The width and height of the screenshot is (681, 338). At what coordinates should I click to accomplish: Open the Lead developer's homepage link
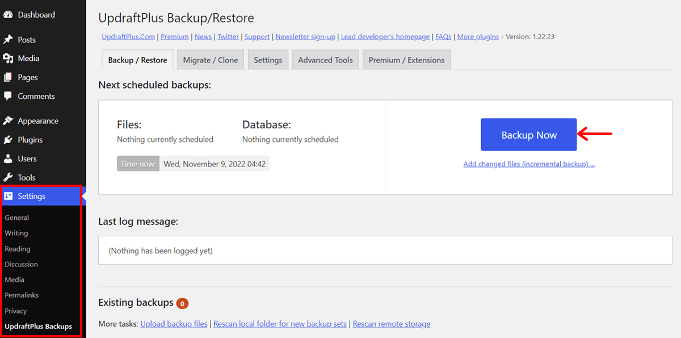[385, 36]
